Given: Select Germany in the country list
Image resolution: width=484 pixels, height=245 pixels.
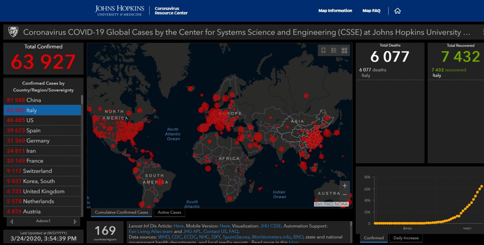Looking at the screenshot, I should (42, 141).
